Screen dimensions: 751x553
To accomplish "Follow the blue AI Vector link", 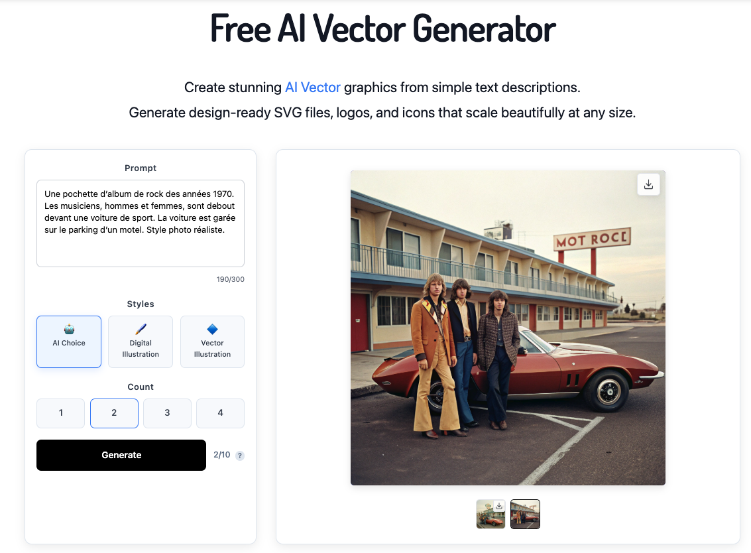I will (313, 88).
